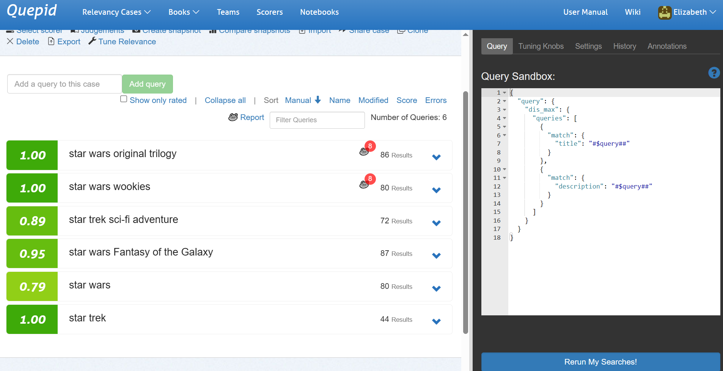Click the star wars wookies query title
Viewport: 723px width, 371px height.
point(110,187)
